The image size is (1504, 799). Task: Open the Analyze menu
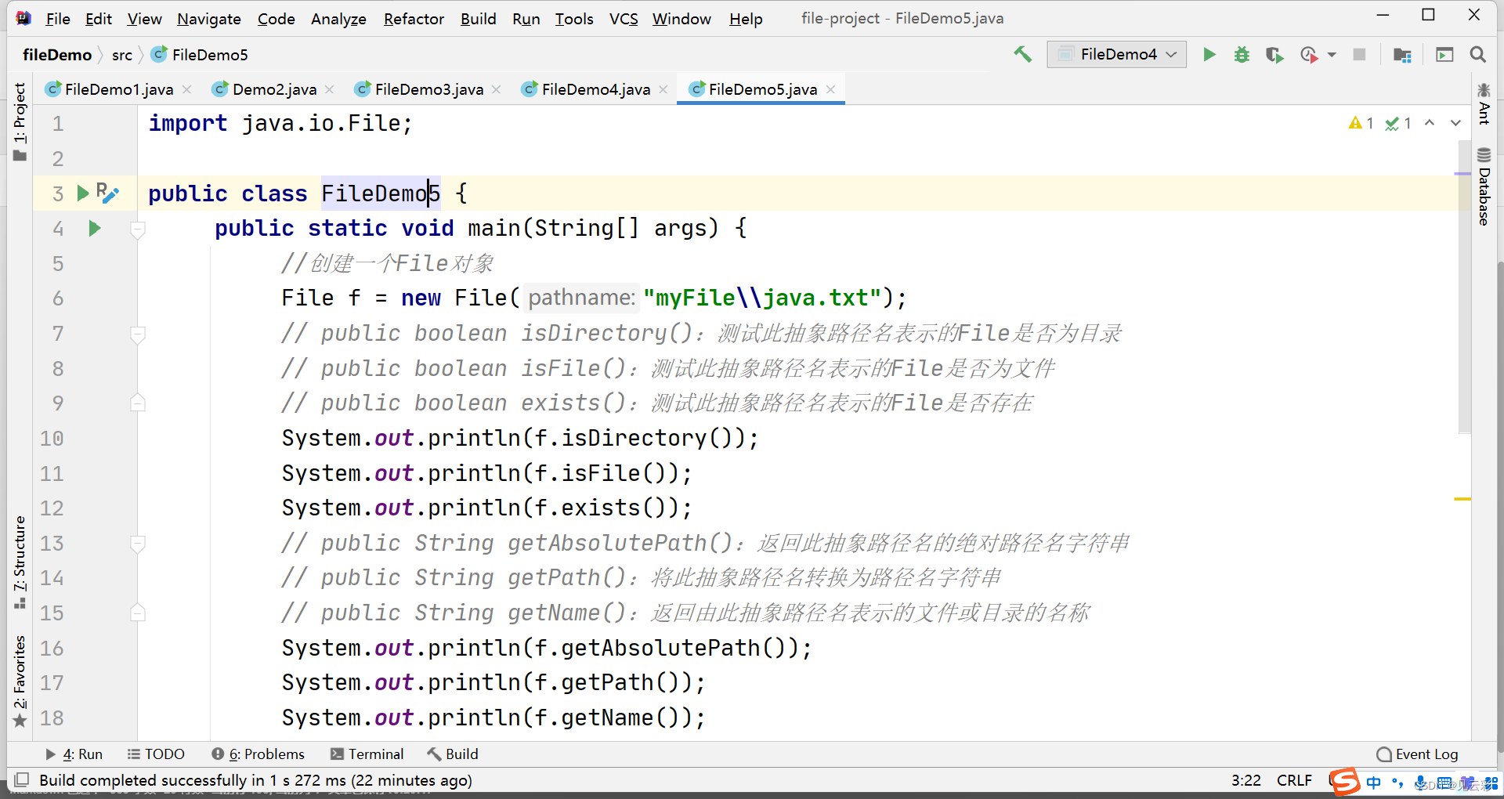tap(338, 19)
